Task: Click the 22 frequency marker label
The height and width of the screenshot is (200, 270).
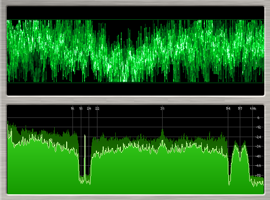Action: [x=97, y=109]
